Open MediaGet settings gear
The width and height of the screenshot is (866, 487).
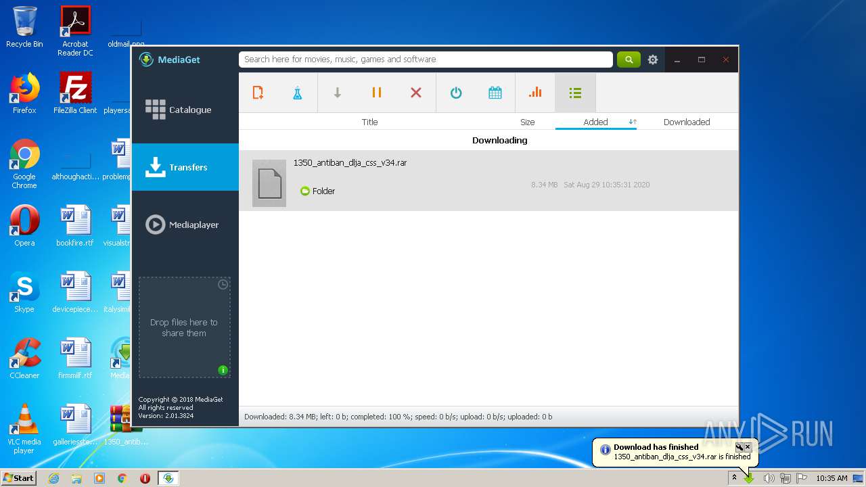coord(653,60)
